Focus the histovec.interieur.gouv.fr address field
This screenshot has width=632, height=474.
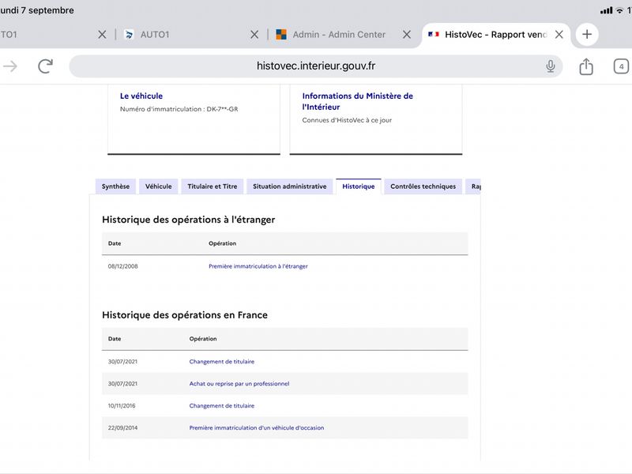[x=315, y=66]
